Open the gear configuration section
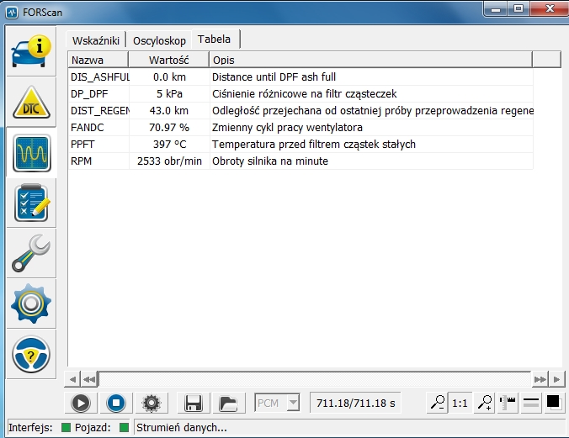The width and height of the screenshot is (569, 438). [31, 304]
